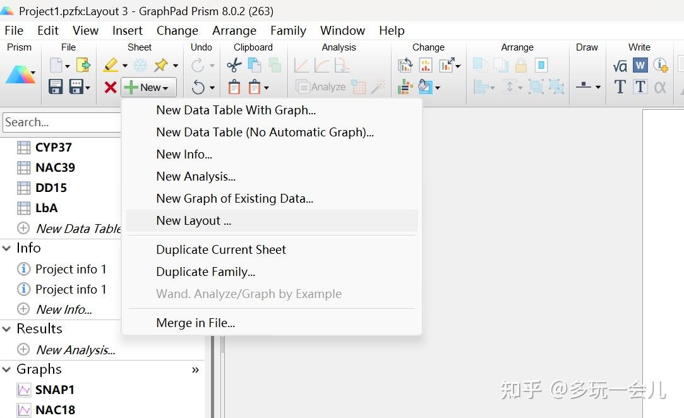Open the View menu
Image resolution: width=684 pixels, height=418 pixels.
pos(85,30)
